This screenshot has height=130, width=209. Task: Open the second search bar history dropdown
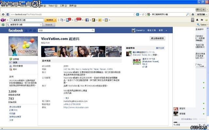(41, 25)
